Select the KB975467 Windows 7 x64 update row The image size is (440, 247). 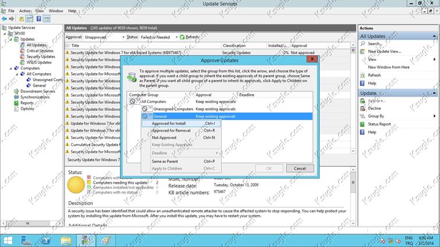tap(207, 53)
